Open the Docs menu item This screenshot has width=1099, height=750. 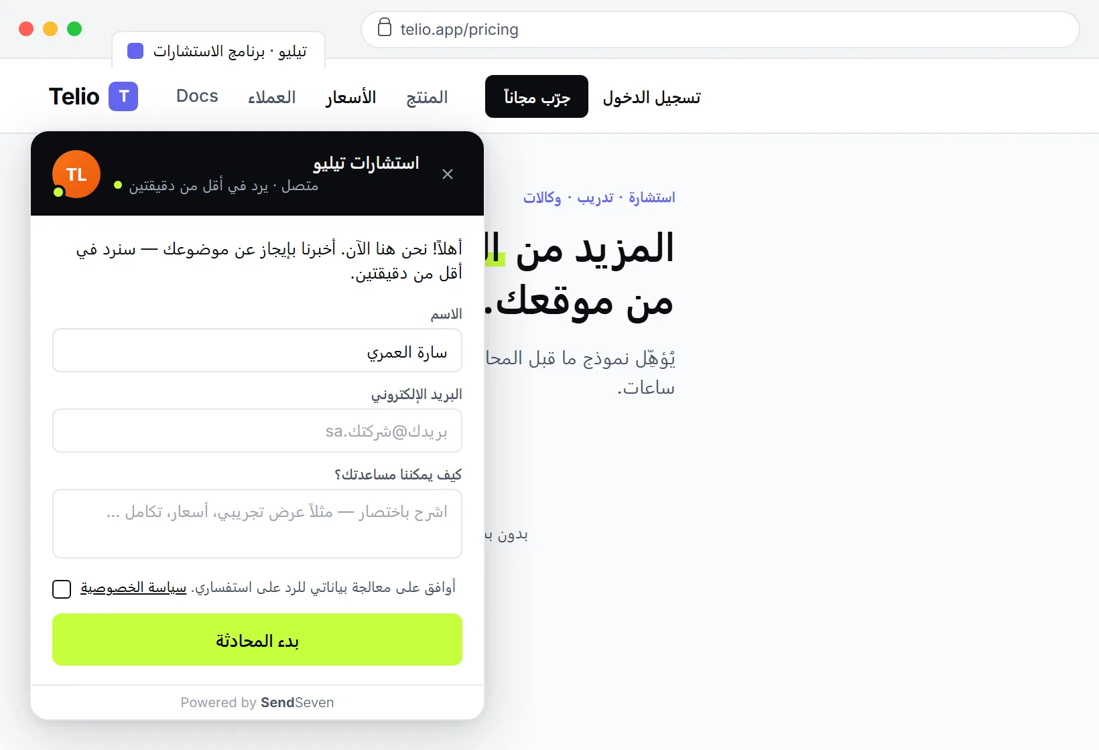coord(197,96)
